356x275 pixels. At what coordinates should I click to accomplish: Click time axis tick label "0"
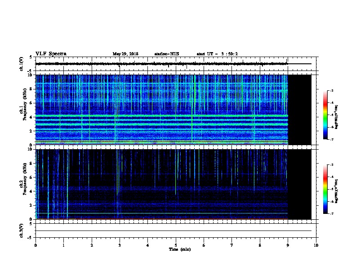36,245
